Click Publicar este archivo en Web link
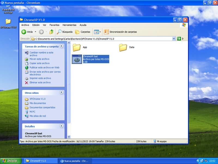This screenshot has height=164, width=218. pyautogui.click(x=44, y=68)
